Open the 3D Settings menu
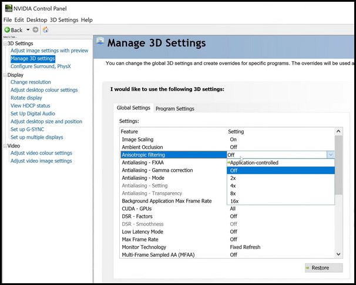This screenshot has width=356, height=285. 64,20
